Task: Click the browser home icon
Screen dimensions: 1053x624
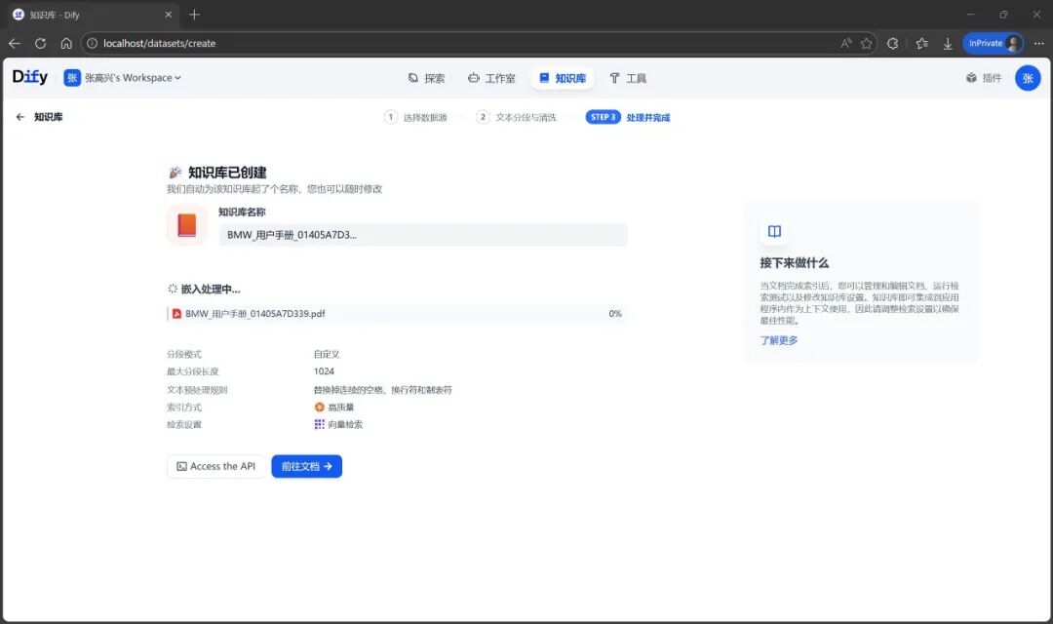Action: tap(66, 43)
